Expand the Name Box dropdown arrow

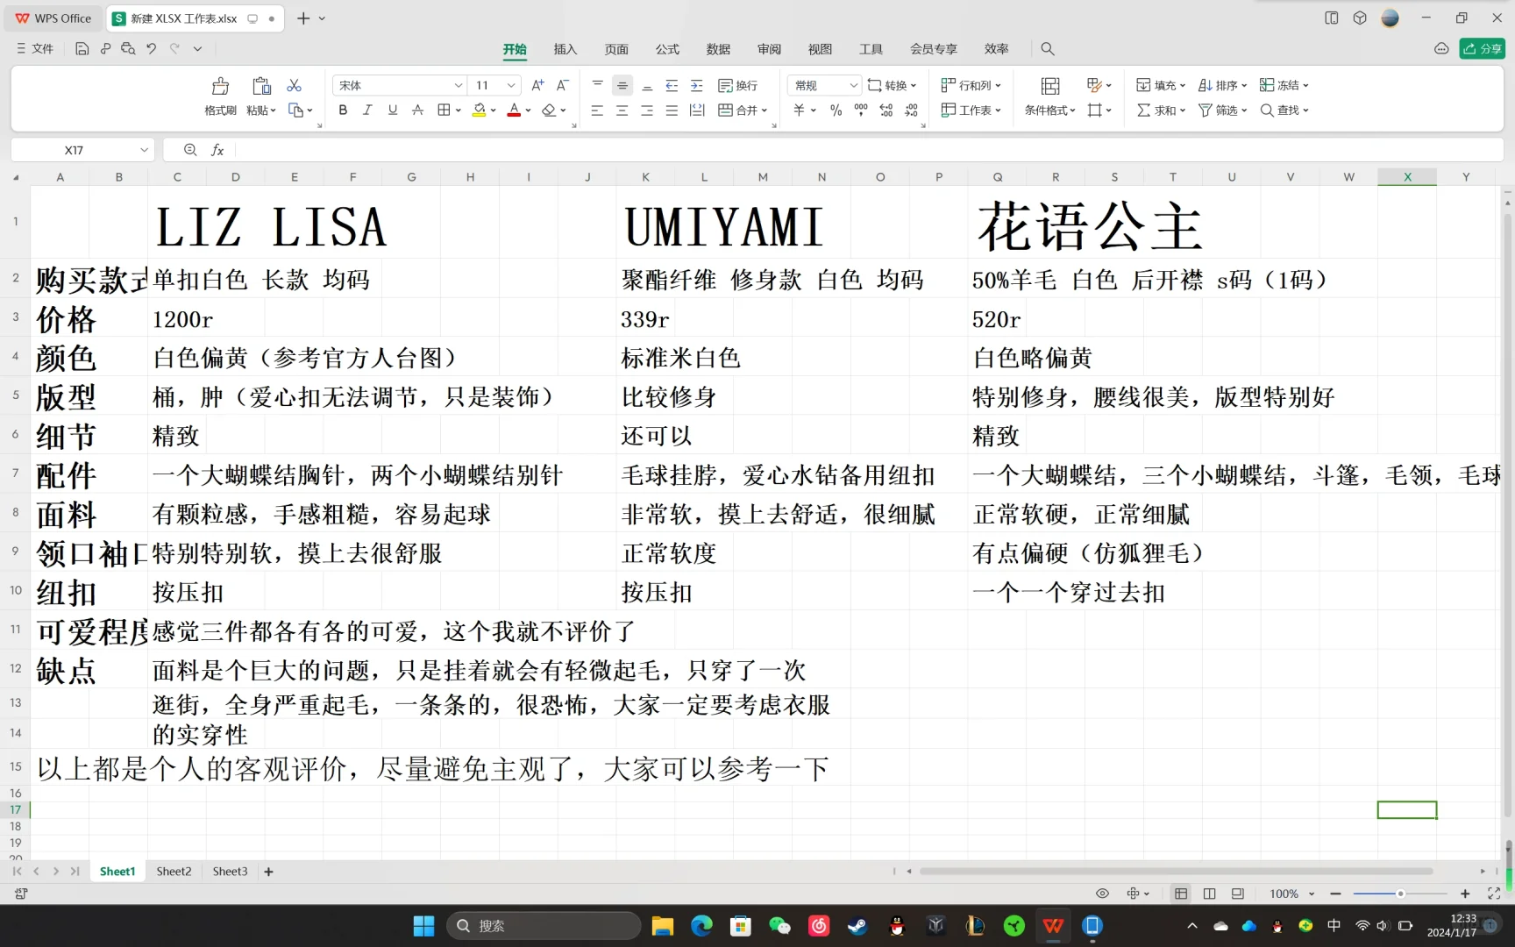point(144,150)
